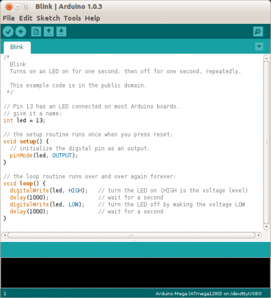
Task: Close the Arduino window
Action: point(9,7)
